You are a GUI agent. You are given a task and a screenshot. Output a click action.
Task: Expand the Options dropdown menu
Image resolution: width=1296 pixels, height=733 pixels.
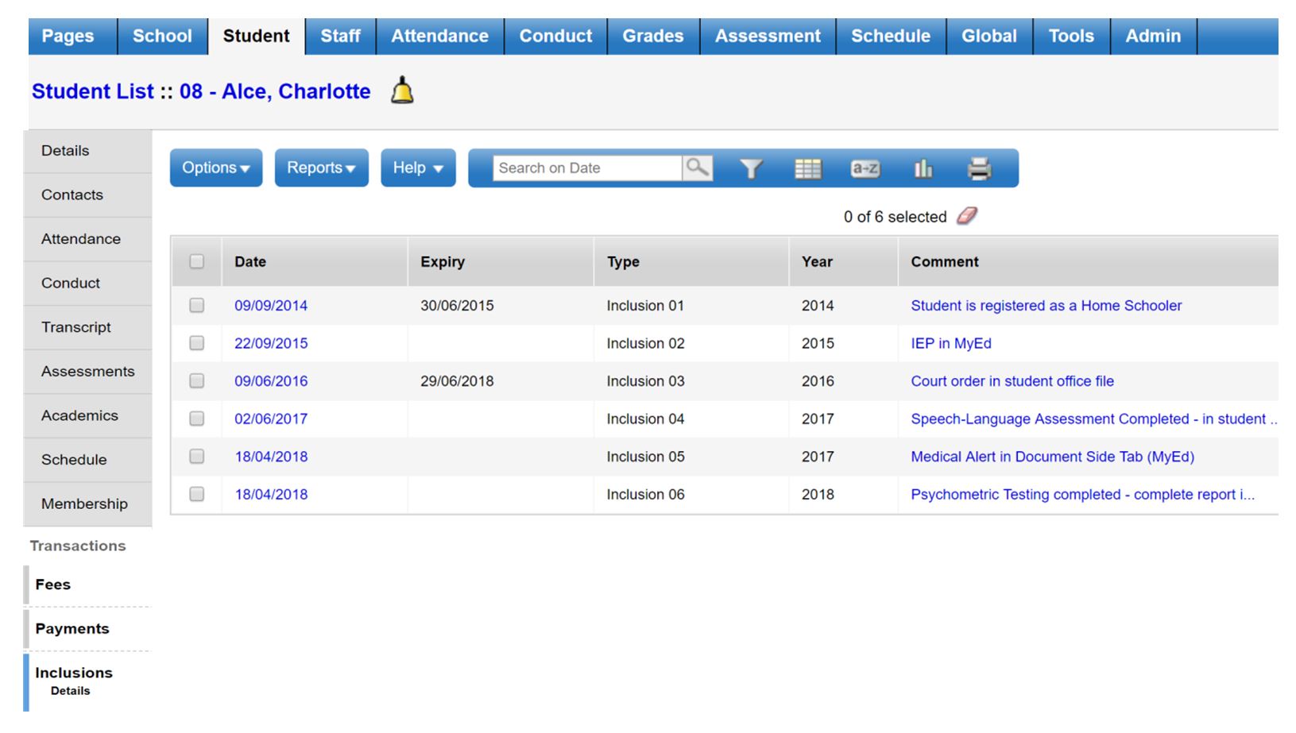215,168
